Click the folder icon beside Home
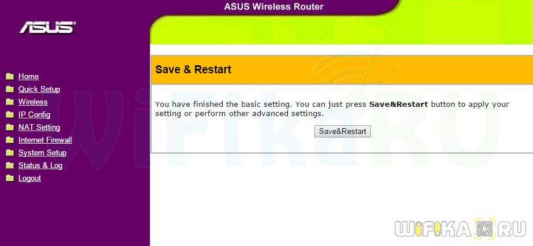Screen dimensions: 533x246 click(x=10, y=77)
